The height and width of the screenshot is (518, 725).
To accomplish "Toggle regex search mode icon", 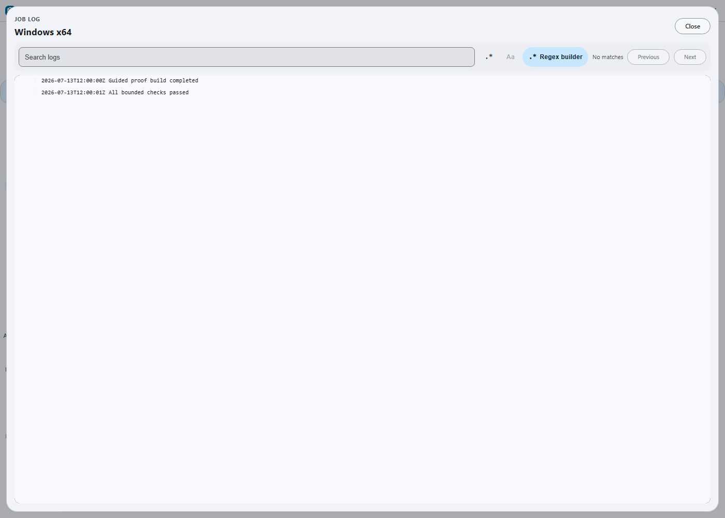I will coord(489,57).
